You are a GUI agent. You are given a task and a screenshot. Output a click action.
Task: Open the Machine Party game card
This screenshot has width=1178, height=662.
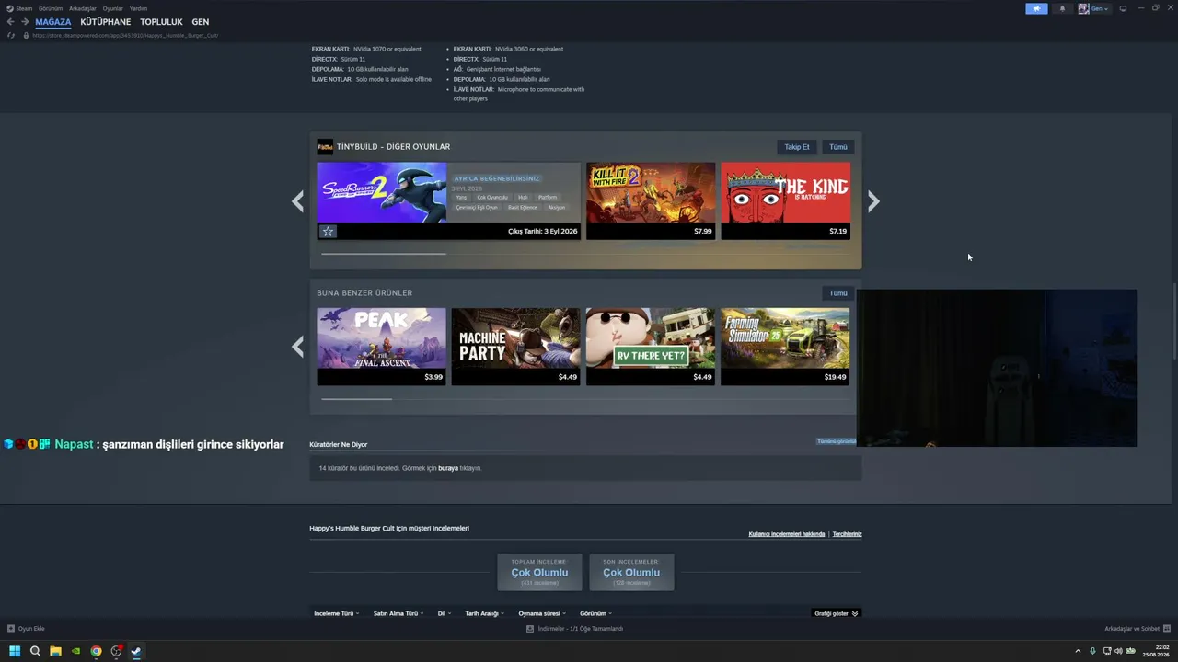515,347
